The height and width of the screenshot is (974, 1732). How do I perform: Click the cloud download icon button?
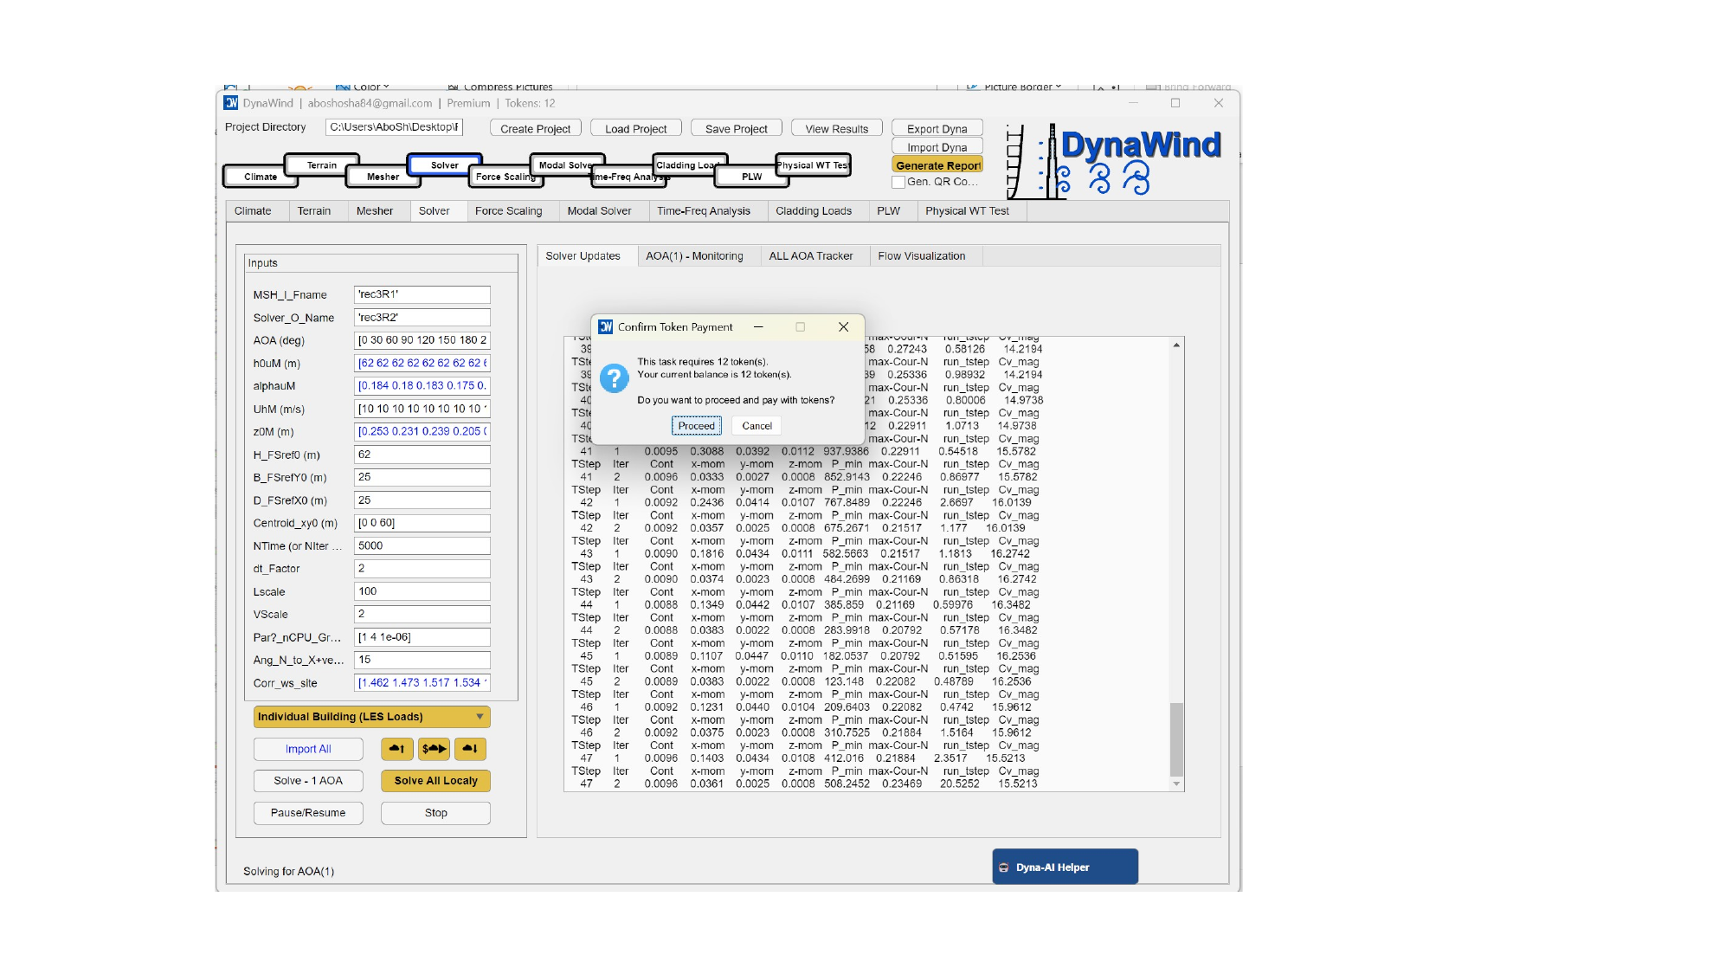click(470, 749)
